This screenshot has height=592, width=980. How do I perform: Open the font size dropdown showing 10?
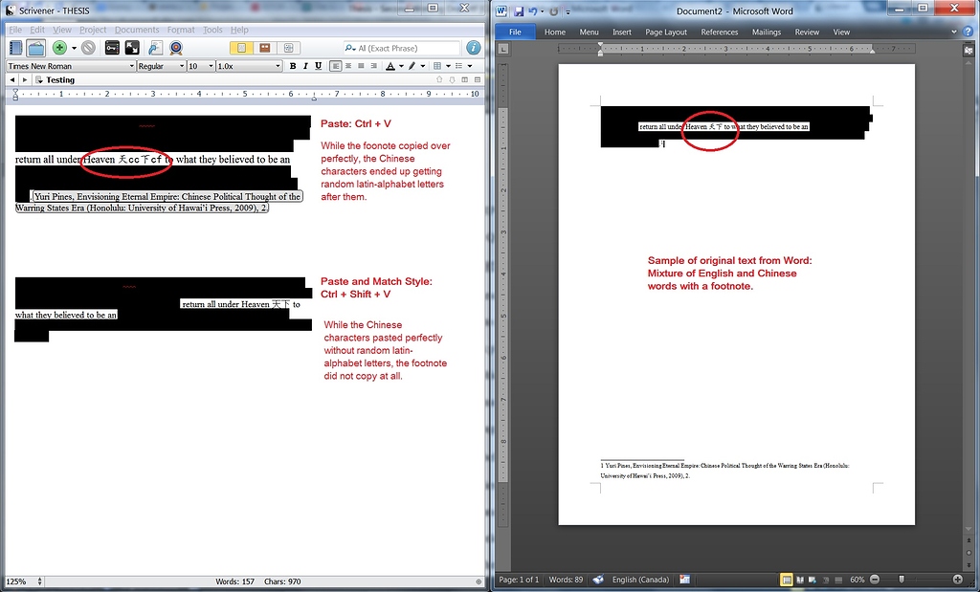[x=201, y=66]
